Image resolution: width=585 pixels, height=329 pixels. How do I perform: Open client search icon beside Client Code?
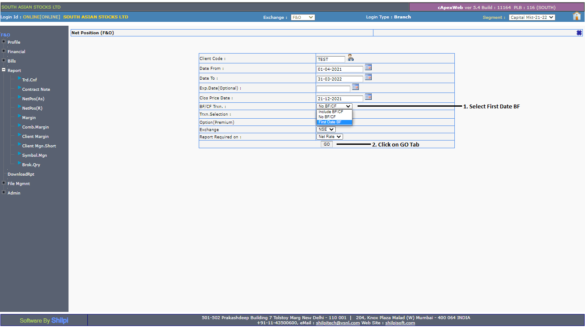(x=351, y=58)
